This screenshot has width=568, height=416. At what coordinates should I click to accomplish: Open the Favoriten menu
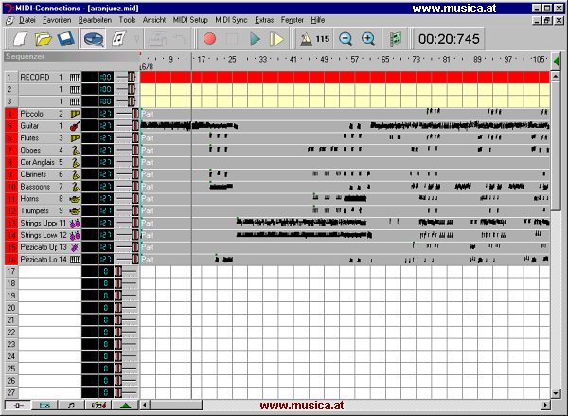57,20
